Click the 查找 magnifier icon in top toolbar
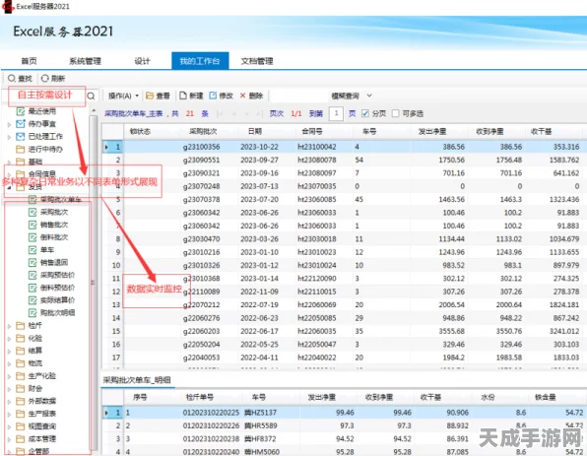This screenshot has height=456, width=587. pyautogui.click(x=12, y=78)
